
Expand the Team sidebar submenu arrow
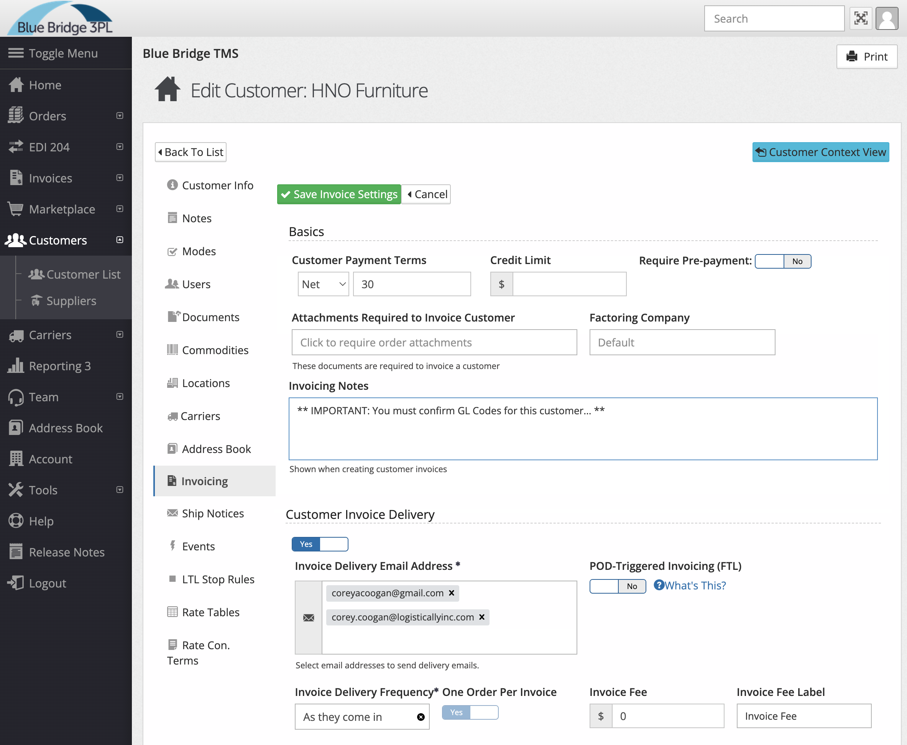tap(120, 397)
